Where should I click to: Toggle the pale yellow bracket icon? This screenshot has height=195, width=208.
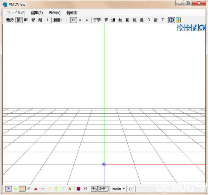[49, 189]
